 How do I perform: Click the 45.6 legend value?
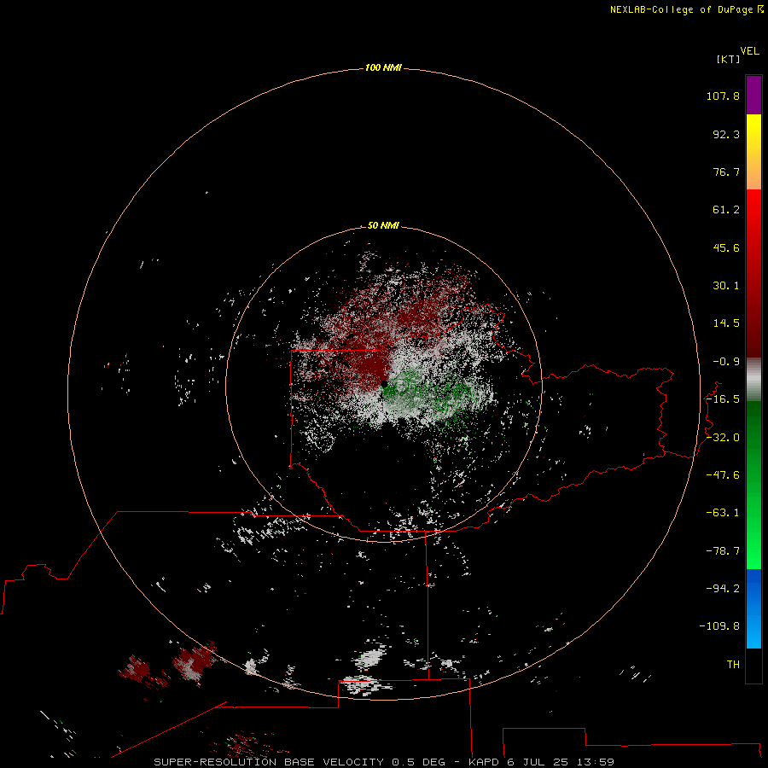726,247
